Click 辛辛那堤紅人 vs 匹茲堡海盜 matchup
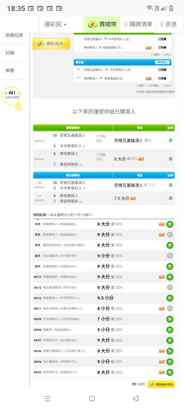Image resolution: width=184 pixels, height=409 pixels. (x=61, y=319)
